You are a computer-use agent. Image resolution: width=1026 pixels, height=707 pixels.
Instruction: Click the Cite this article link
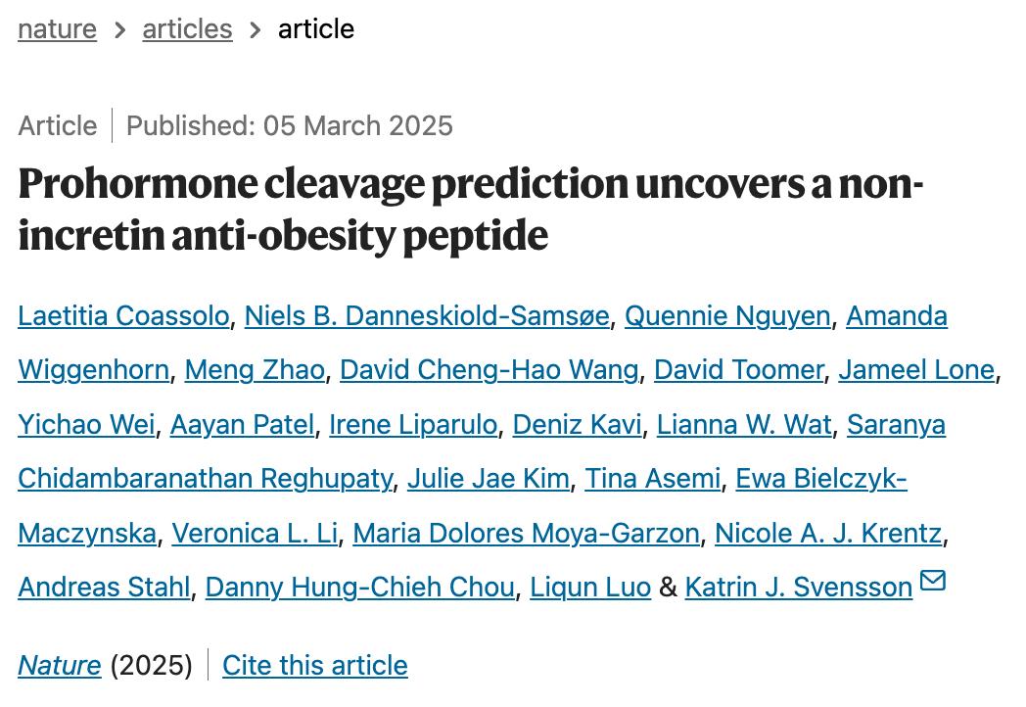[x=314, y=666]
